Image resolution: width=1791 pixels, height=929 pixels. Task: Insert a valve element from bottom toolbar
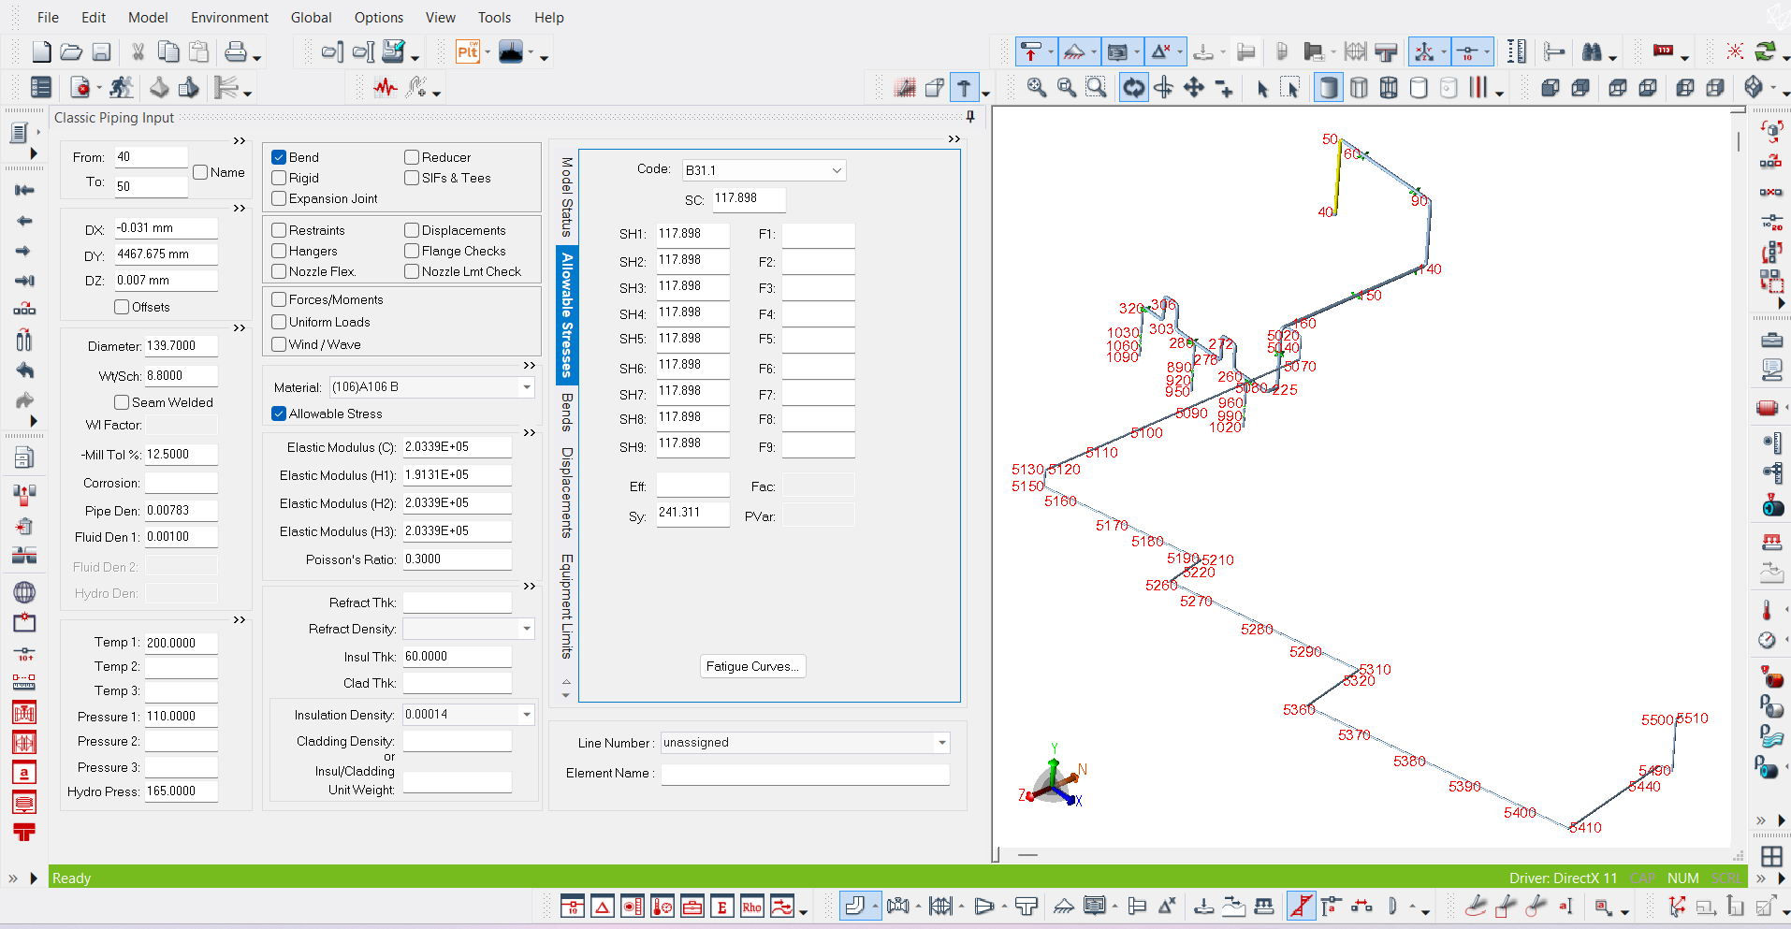(x=898, y=907)
